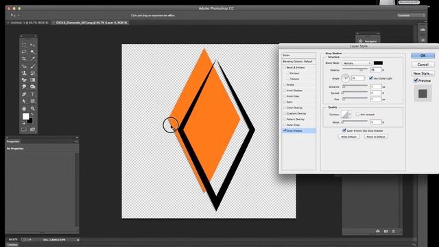Screen dimensions: 439x247
Task: Select the Gradient tool
Action: [x=33, y=80]
